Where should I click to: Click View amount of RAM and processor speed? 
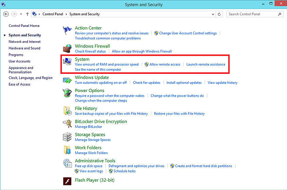pos(107,64)
